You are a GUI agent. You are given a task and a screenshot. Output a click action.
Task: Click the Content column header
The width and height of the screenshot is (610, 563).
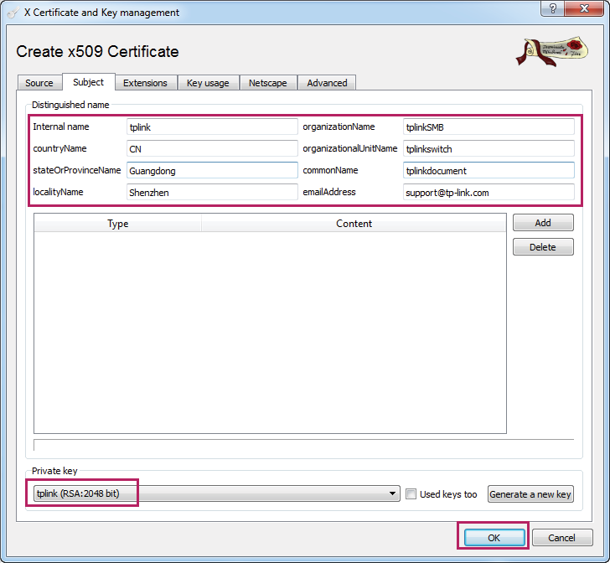[354, 224]
